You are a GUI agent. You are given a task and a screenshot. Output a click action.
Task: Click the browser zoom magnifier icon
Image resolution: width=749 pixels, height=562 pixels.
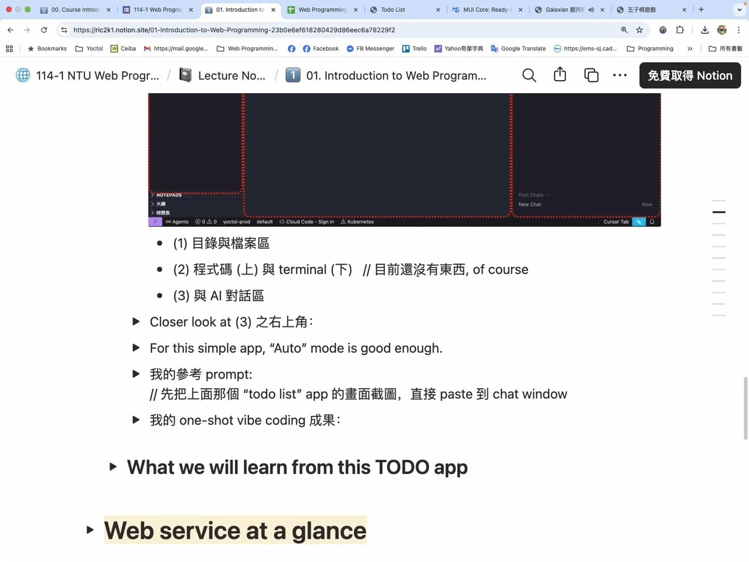coord(624,30)
